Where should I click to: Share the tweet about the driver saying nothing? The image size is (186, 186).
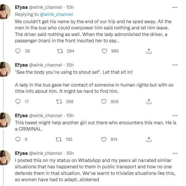pos(149,51)
